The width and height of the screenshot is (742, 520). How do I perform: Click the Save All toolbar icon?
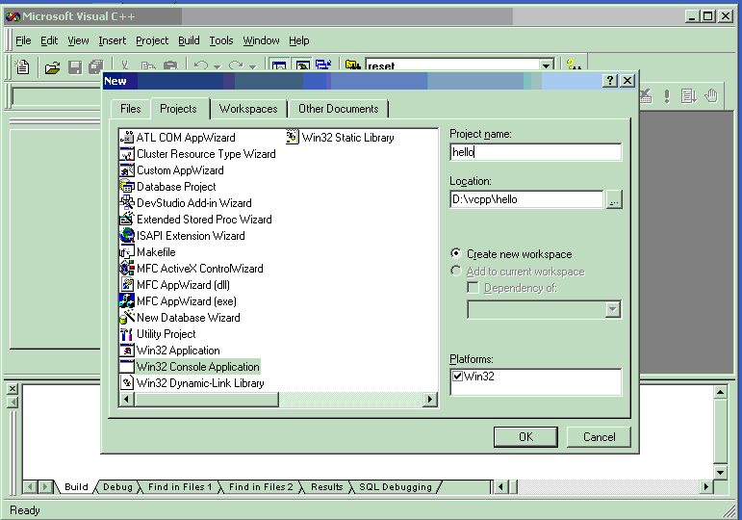[96, 67]
